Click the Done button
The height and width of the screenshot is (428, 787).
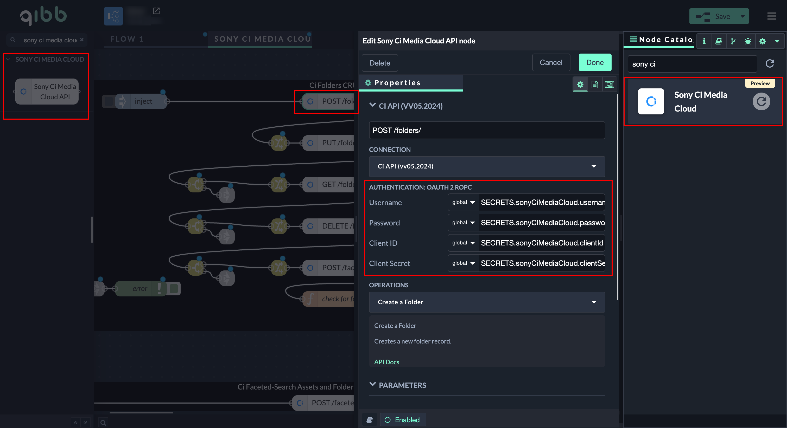[594, 63]
